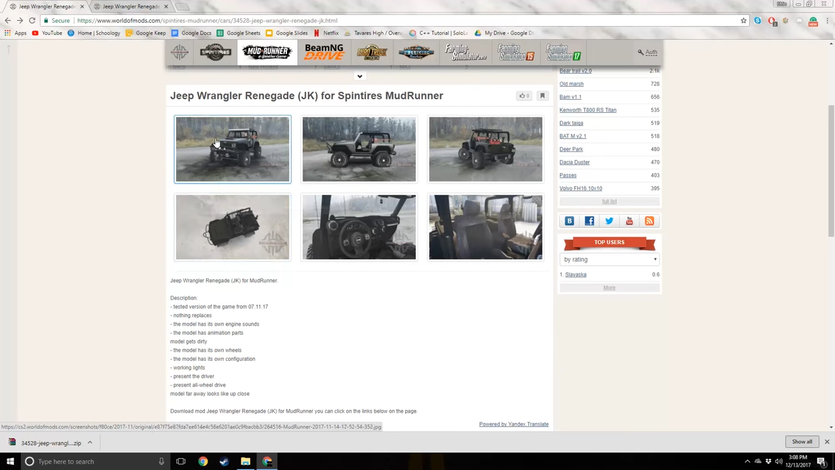Click the Powered by Yandex.Translate link

click(x=513, y=424)
